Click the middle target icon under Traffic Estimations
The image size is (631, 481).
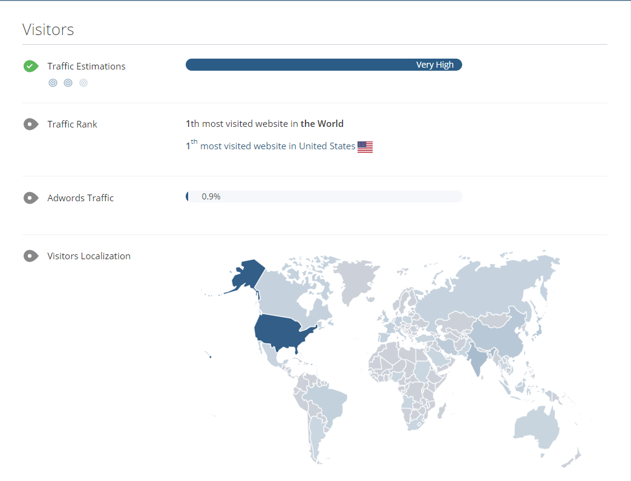[x=68, y=83]
